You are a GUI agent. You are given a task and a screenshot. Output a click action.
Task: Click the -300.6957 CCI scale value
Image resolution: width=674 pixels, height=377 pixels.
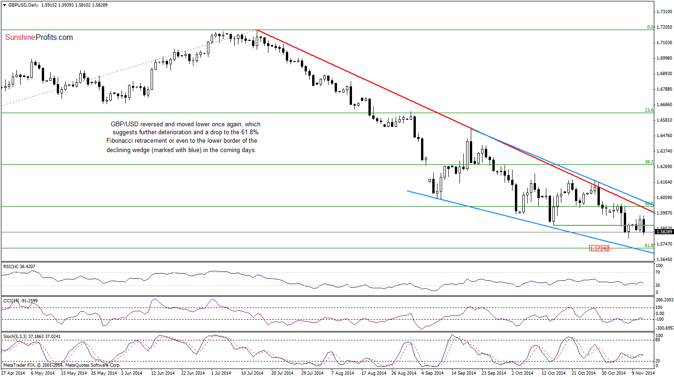(665, 328)
